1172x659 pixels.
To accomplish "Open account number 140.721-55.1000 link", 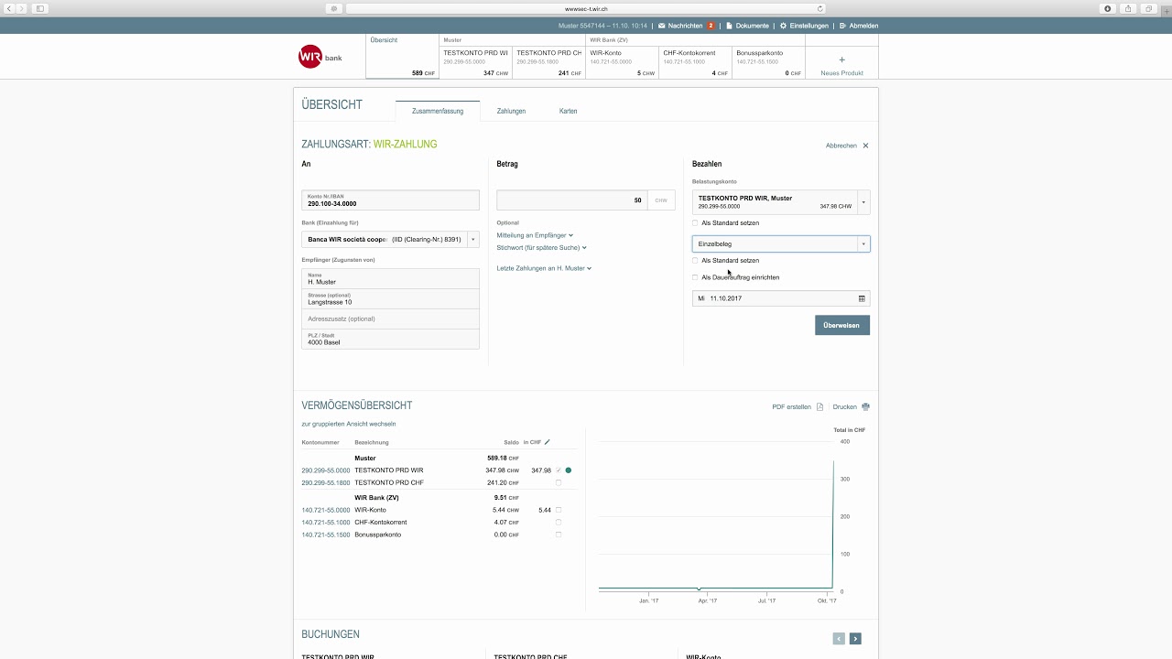I will (326, 523).
